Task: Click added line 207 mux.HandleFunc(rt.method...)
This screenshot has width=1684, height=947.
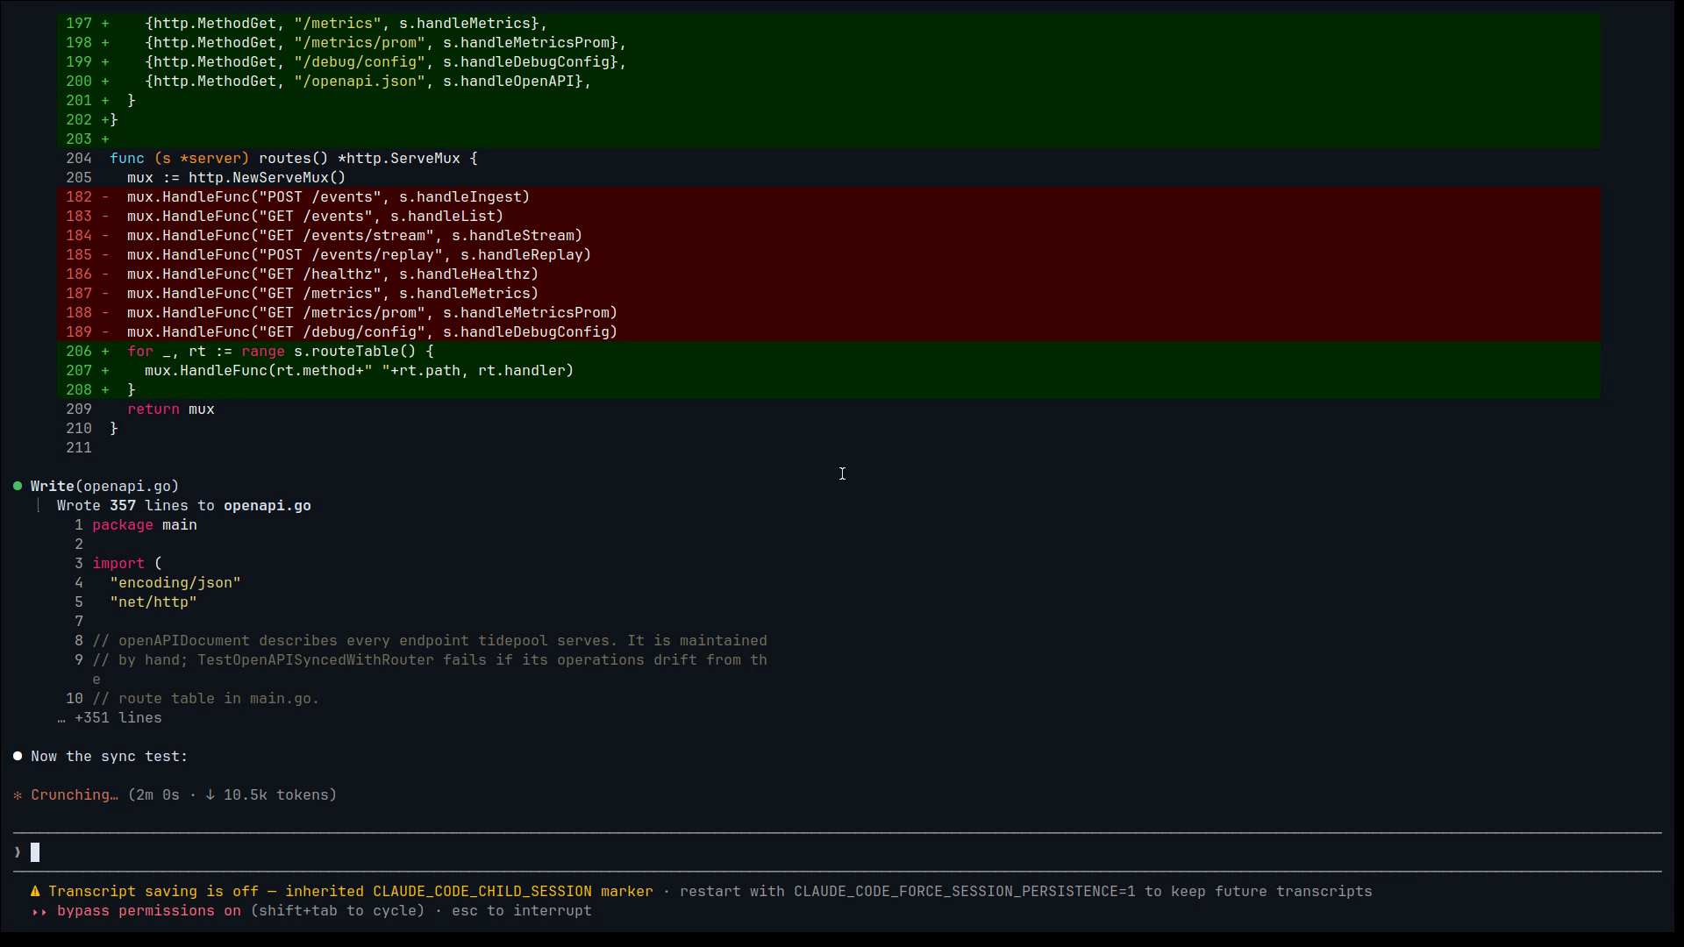Action: click(829, 371)
